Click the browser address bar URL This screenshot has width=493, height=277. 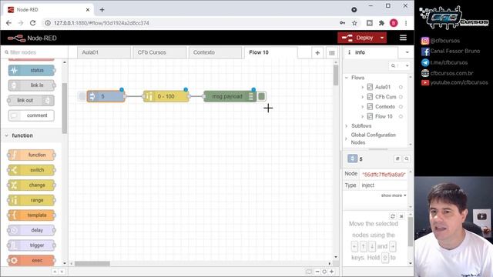pyautogui.click(x=101, y=23)
